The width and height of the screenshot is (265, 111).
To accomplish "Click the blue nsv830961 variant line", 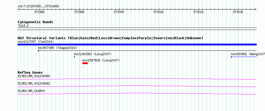I will coord(244,57).
